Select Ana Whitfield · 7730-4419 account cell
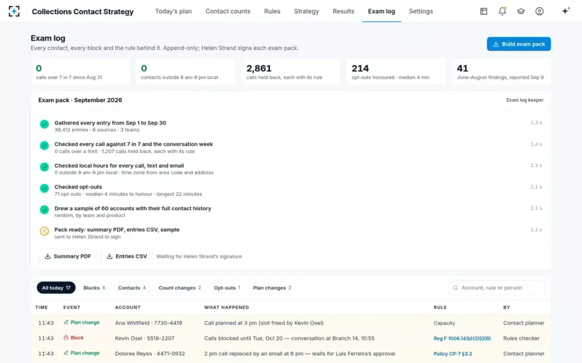The height and width of the screenshot is (363, 582). [148, 323]
